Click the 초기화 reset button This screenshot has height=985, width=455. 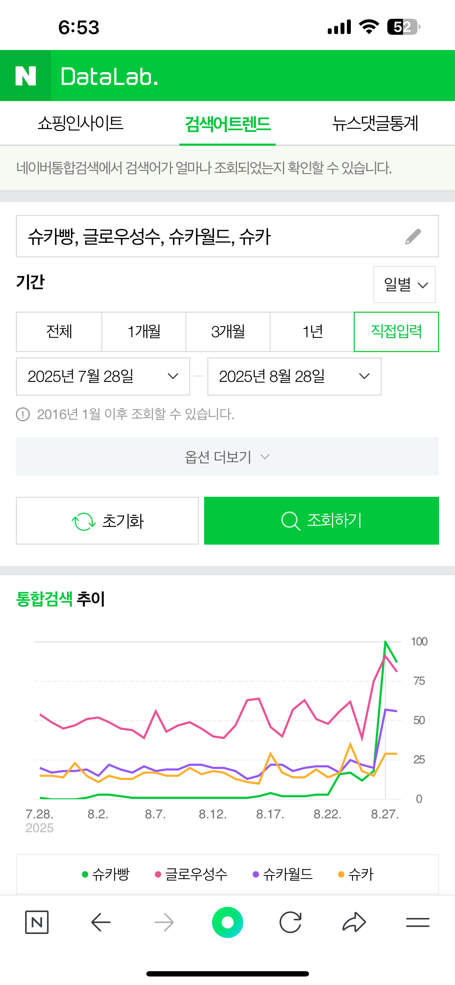tap(107, 521)
